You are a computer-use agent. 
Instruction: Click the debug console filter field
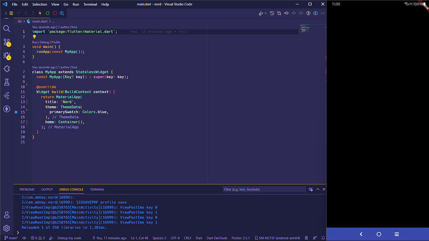(x=264, y=190)
